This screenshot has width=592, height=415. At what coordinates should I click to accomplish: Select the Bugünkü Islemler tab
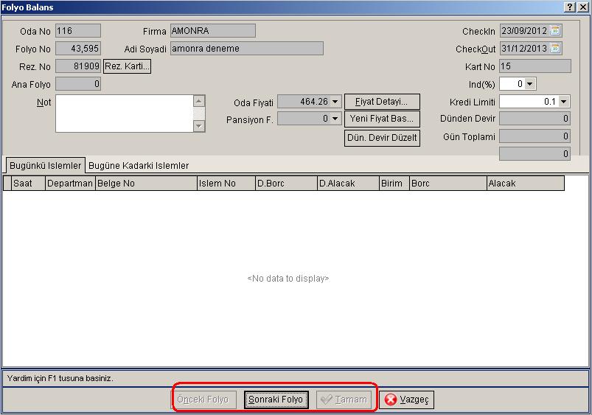(45, 165)
